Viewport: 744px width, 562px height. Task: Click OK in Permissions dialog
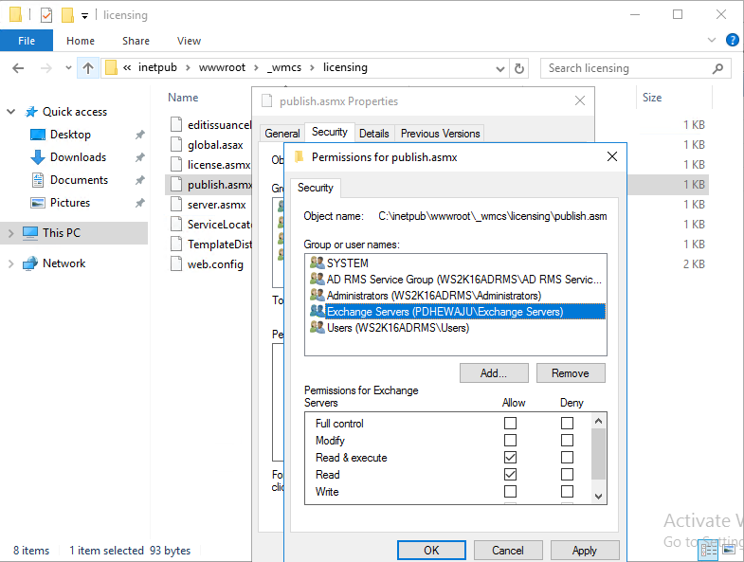(431, 550)
